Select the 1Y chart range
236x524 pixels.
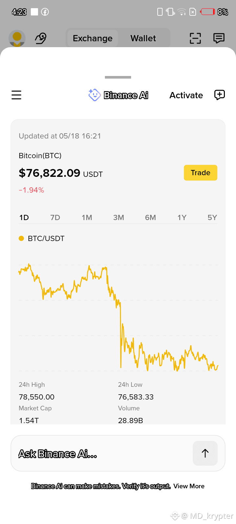pos(182,217)
